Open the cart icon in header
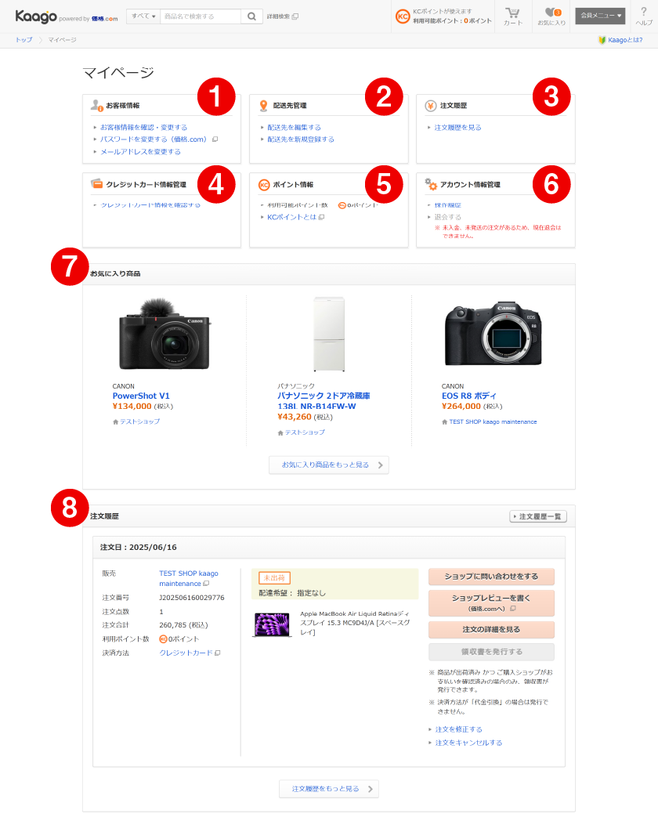This screenshot has height=821, width=658. click(x=512, y=16)
